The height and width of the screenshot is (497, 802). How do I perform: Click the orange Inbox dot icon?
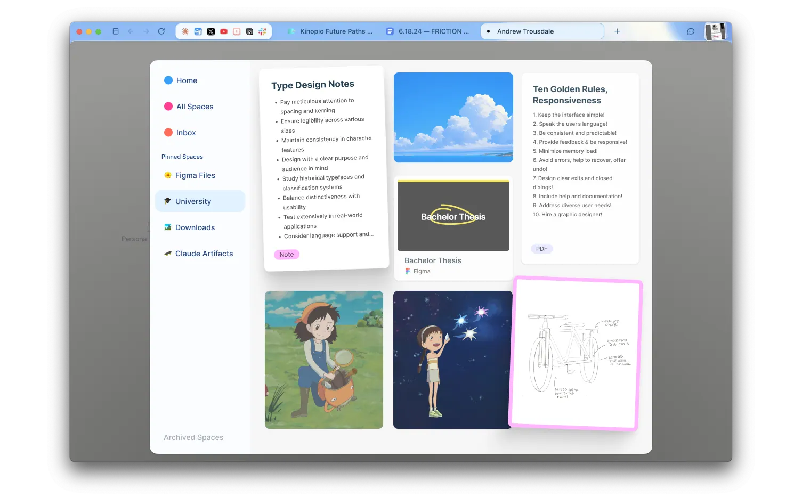pyautogui.click(x=168, y=133)
